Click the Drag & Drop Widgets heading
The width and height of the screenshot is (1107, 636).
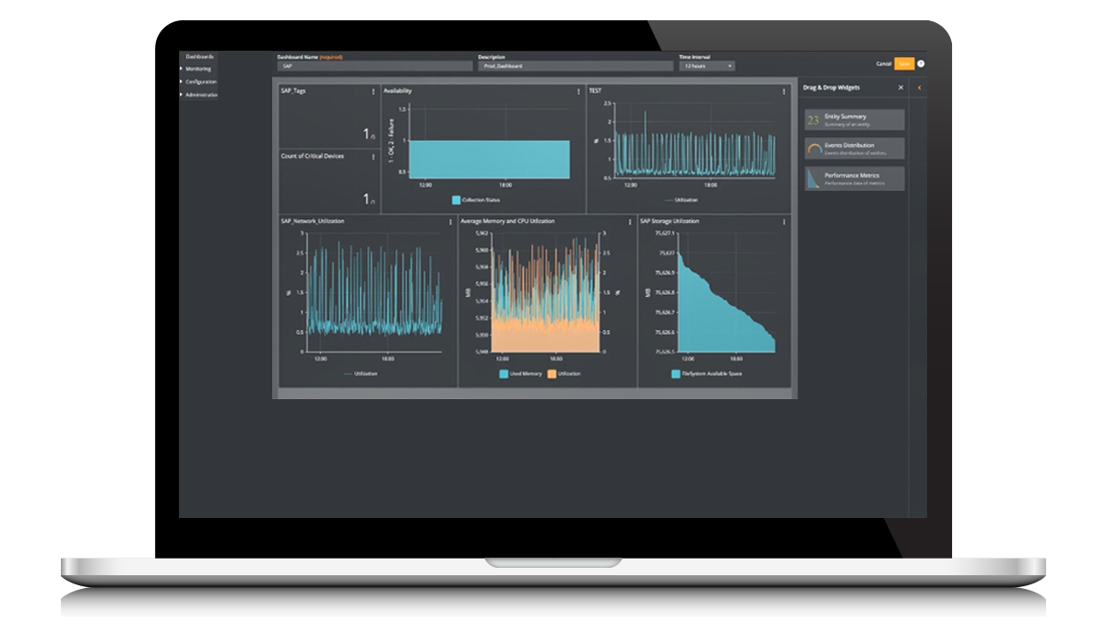(831, 88)
